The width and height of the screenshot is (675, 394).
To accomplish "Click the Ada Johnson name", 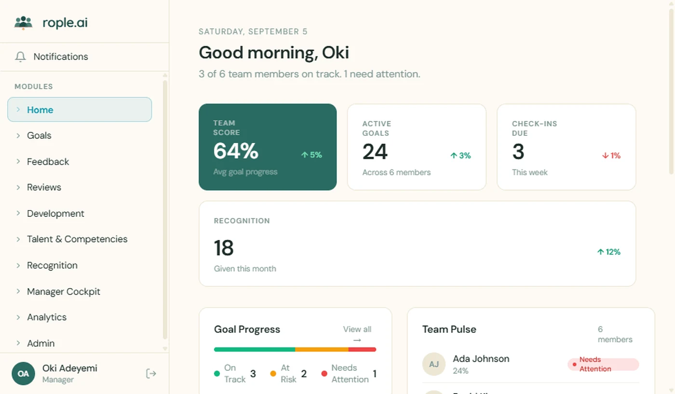I will (481, 359).
